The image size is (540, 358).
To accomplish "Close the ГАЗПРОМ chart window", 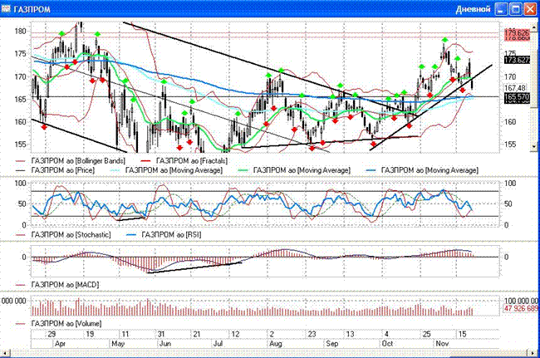I will pos(530,8).
